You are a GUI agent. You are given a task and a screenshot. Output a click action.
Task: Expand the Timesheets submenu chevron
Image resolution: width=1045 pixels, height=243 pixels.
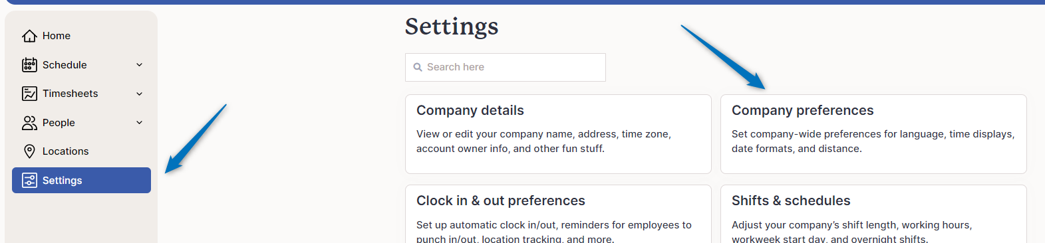pos(140,94)
